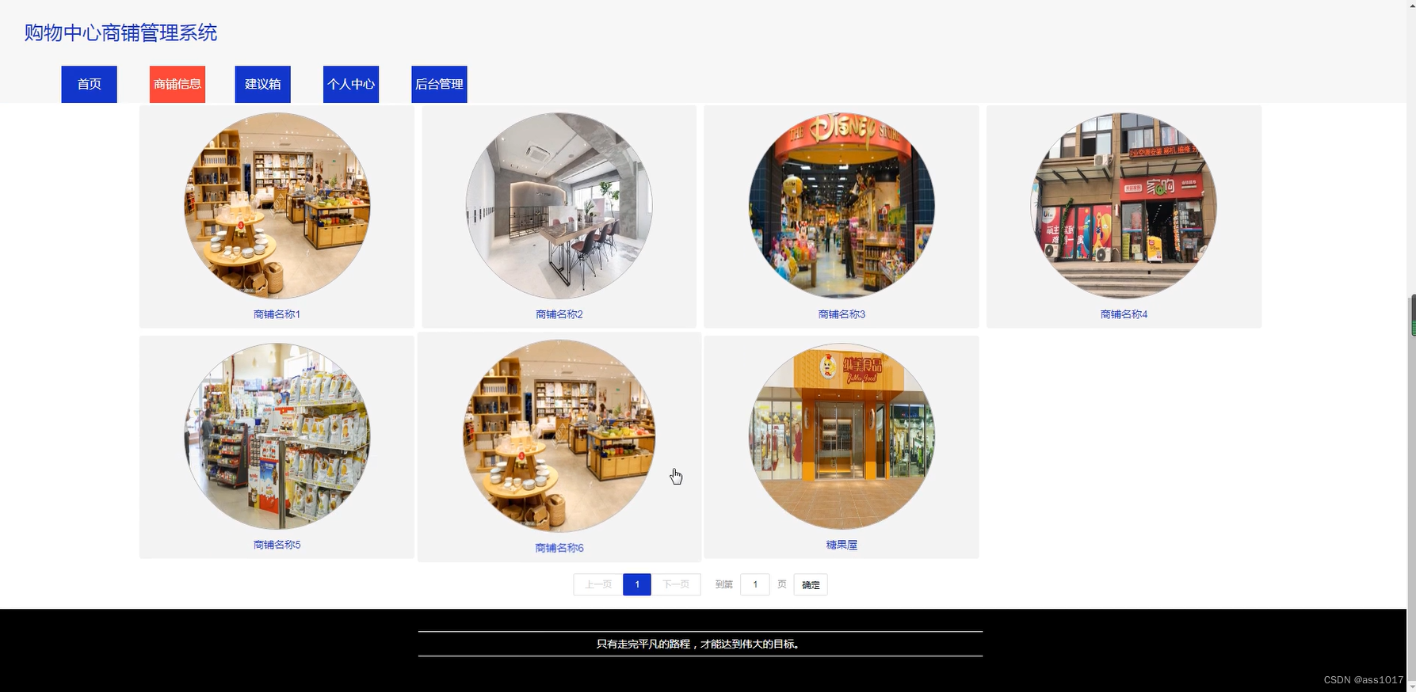Viewport: 1416px width, 692px height.
Task: Go to the 建议箱 tab
Action: coord(263,84)
